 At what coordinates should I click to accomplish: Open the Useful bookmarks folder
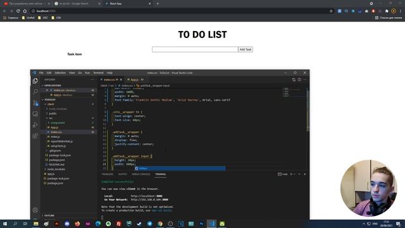pyautogui.click(x=28, y=18)
